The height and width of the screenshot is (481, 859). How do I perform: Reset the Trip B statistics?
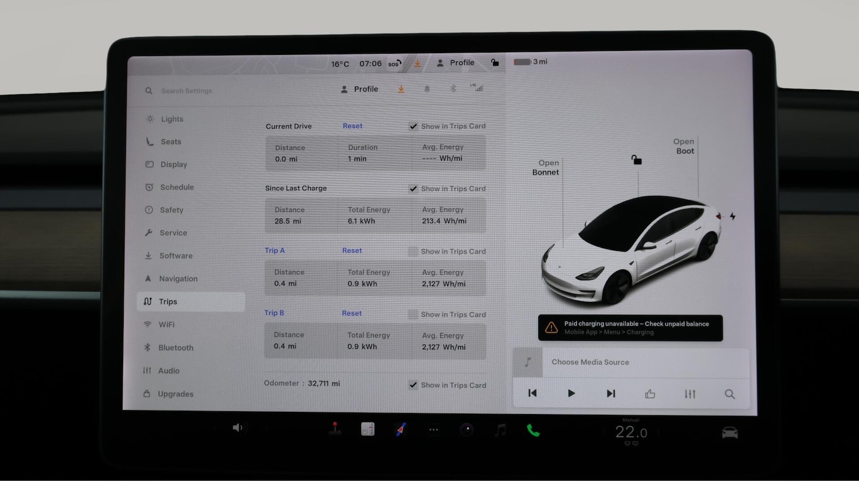click(x=352, y=313)
